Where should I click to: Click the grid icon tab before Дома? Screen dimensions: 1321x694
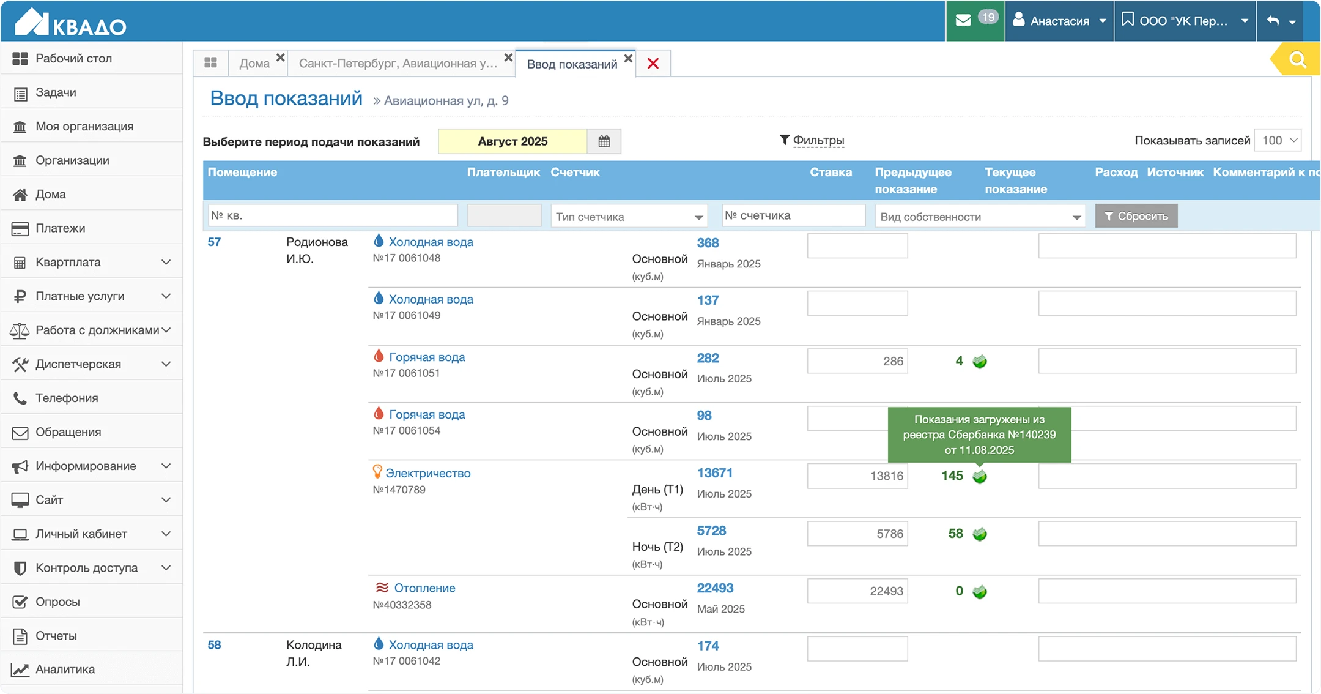pyautogui.click(x=211, y=63)
